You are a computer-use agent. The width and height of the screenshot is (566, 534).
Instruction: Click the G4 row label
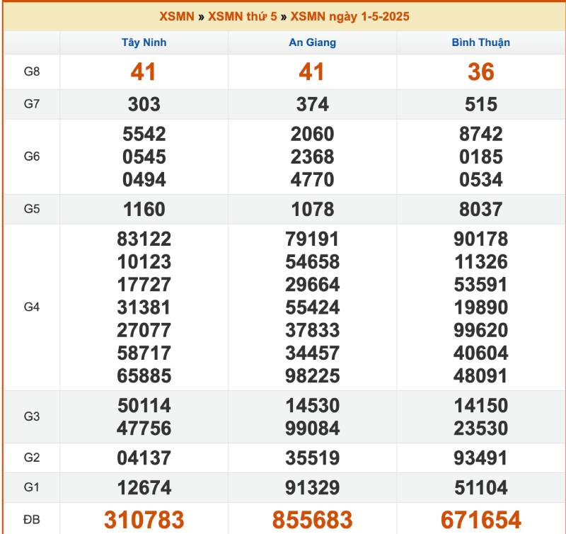click(x=32, y=307)
